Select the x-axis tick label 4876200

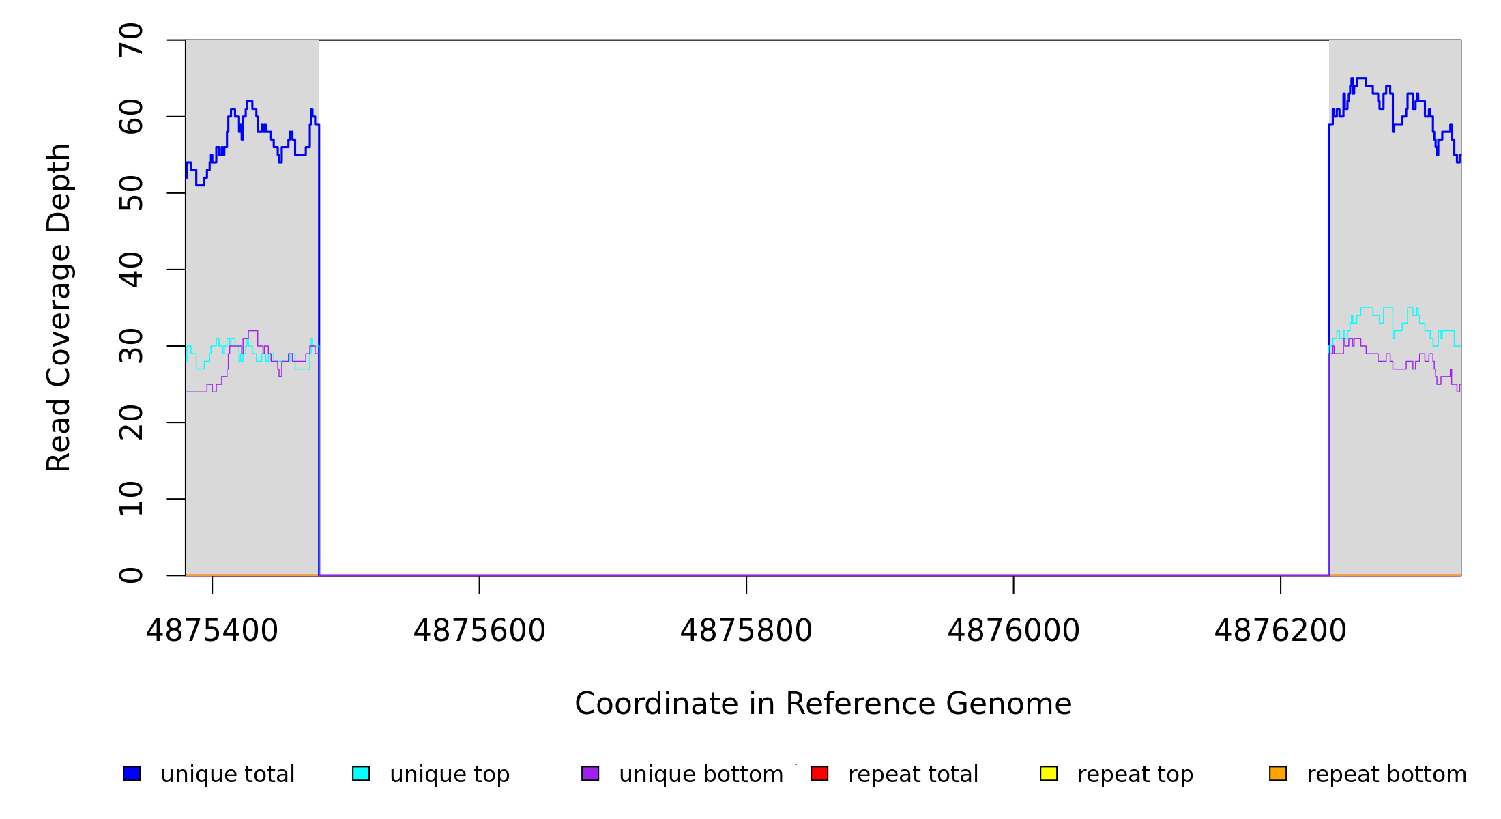[x=1281, y=631]
